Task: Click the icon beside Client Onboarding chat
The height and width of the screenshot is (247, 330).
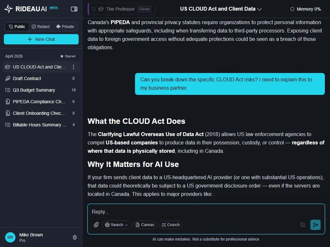Action: [x=8, y=113]
